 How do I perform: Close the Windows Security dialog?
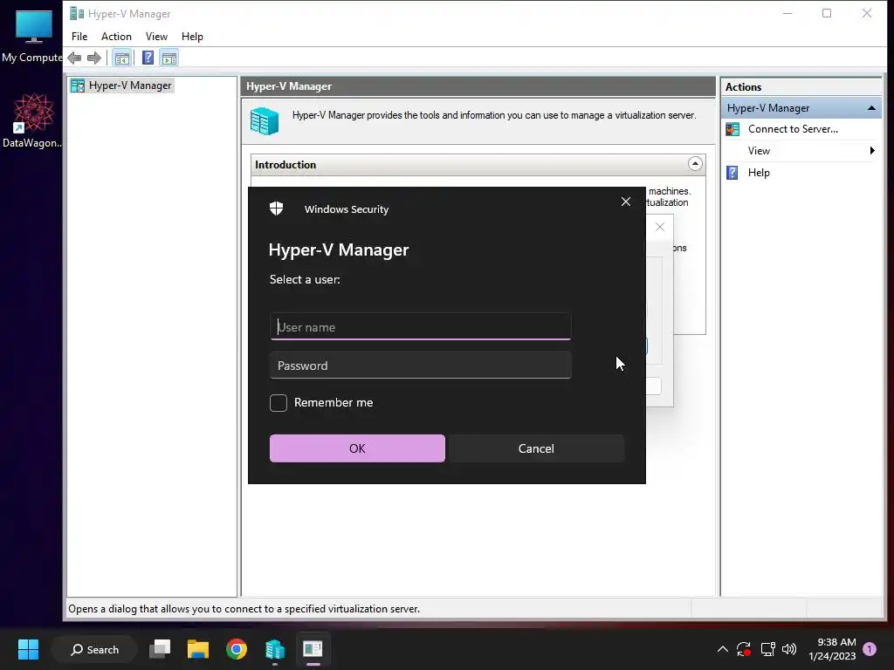click(625, 202)
